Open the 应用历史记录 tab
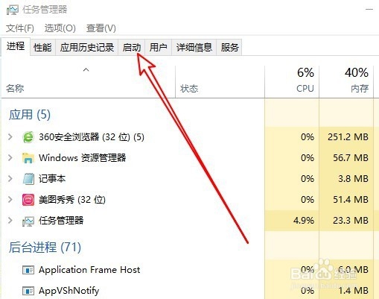379x299 pixels. coord(87,47)
